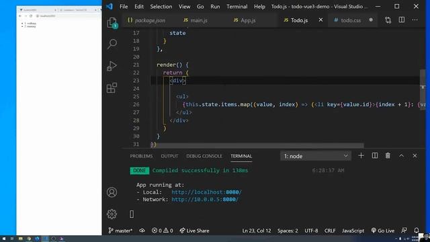
Task: Click the Open Changes compare icon
Action: (388, 20)
